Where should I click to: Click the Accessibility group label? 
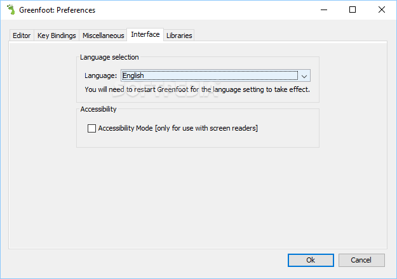coord(98,109)
